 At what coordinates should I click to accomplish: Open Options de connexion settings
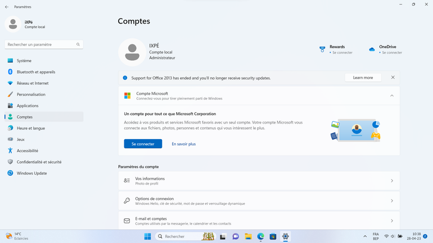(259, 201)
